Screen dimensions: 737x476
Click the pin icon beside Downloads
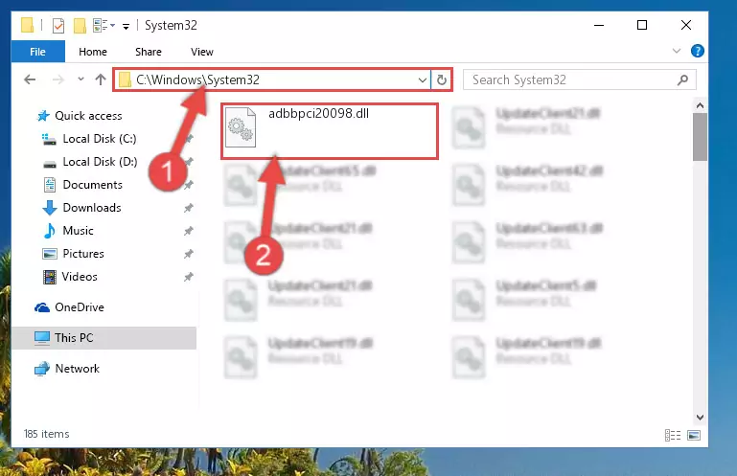pos(188,208)
